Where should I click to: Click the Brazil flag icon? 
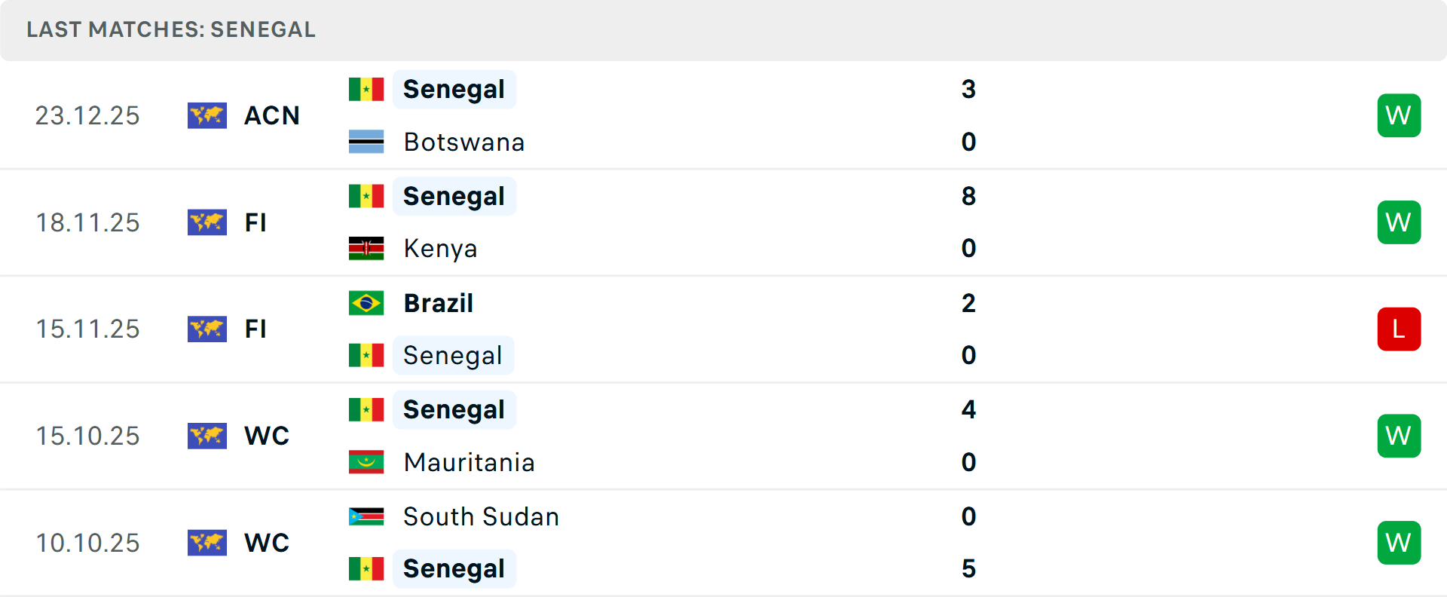366,303
